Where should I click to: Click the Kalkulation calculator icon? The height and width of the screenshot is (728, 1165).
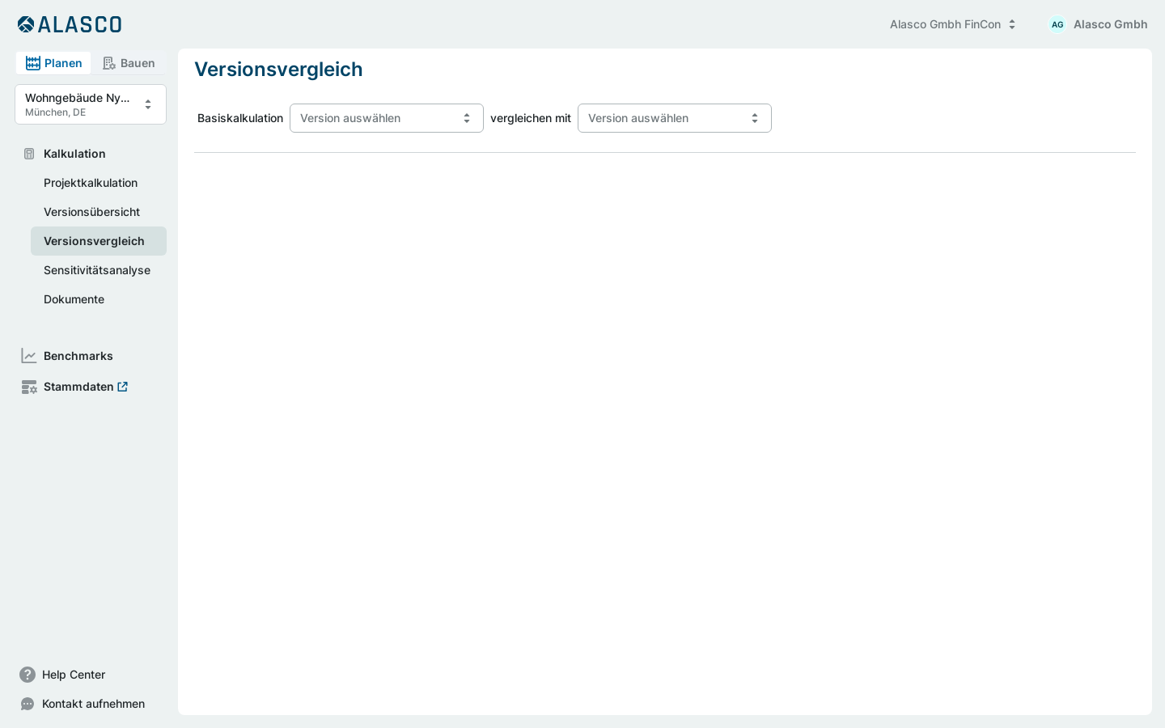29,154
